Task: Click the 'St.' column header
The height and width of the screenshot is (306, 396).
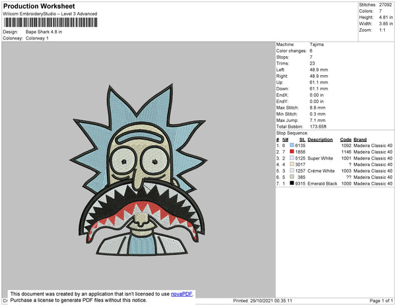Action: point(302,140)
